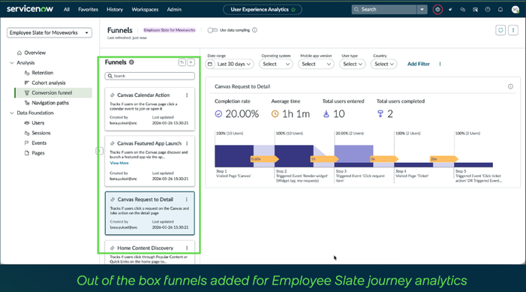Open Canvas Calendar Action kebab menu
This screenshot has height=292, width=526.
[187, 95]
